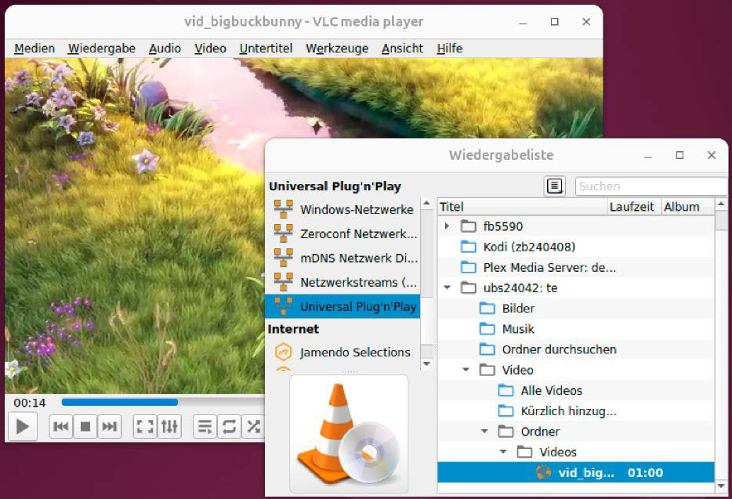732x499 pixels.
Task: Click playlist tree scrollbar down arrow
Action: 721,486
